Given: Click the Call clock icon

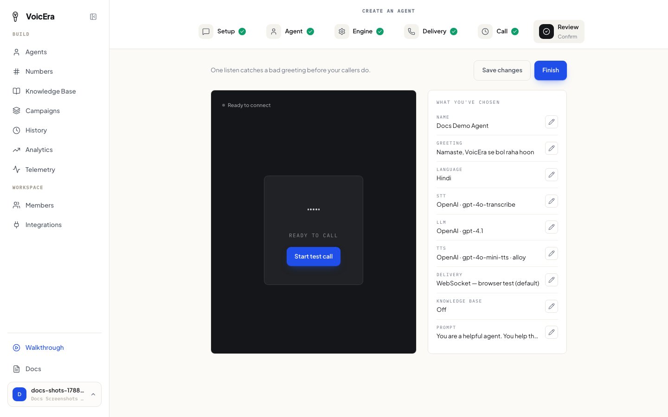Looking at the screenshot, I should click(x=485, y=32).
